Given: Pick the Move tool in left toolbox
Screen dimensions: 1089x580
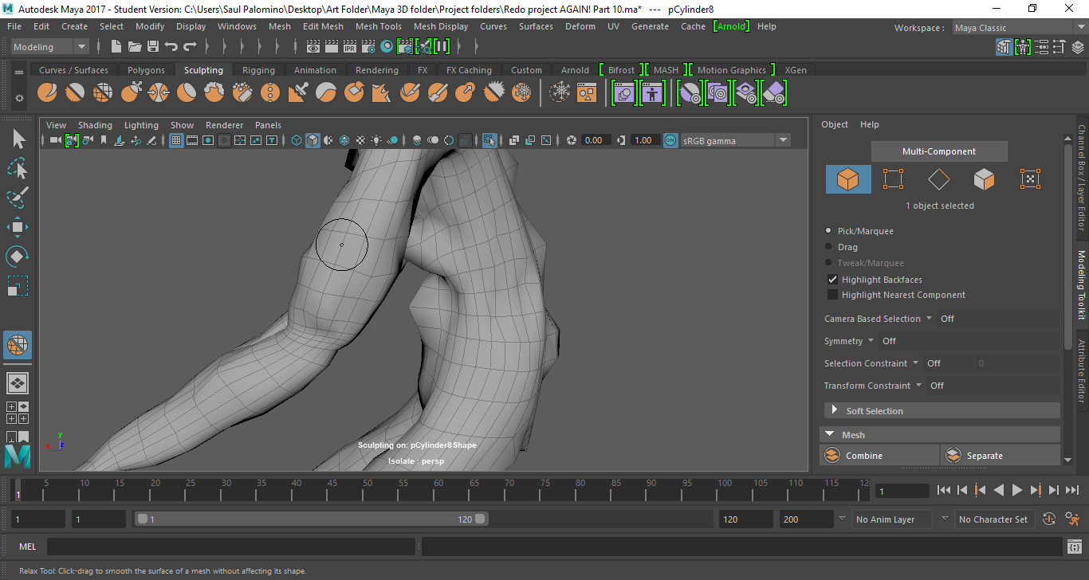Looking at the screenshot, I should pyautogui.click(x=18, y=227).
